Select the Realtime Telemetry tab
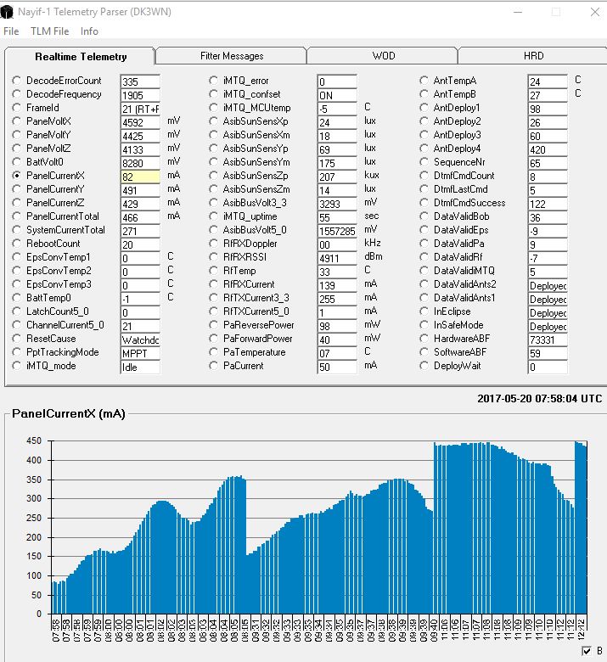Image resolution: width=607 pixels, height=662 pixels. coord(81,57)
